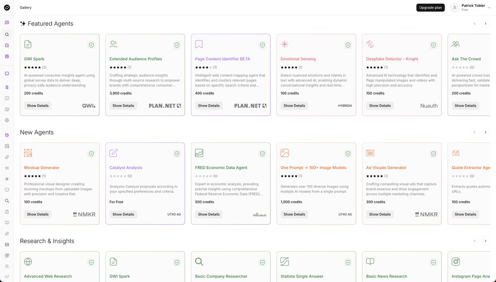Show previous New Agents with left arrow
The height and width of the screenshot is (282, 496).
point(475,132)
